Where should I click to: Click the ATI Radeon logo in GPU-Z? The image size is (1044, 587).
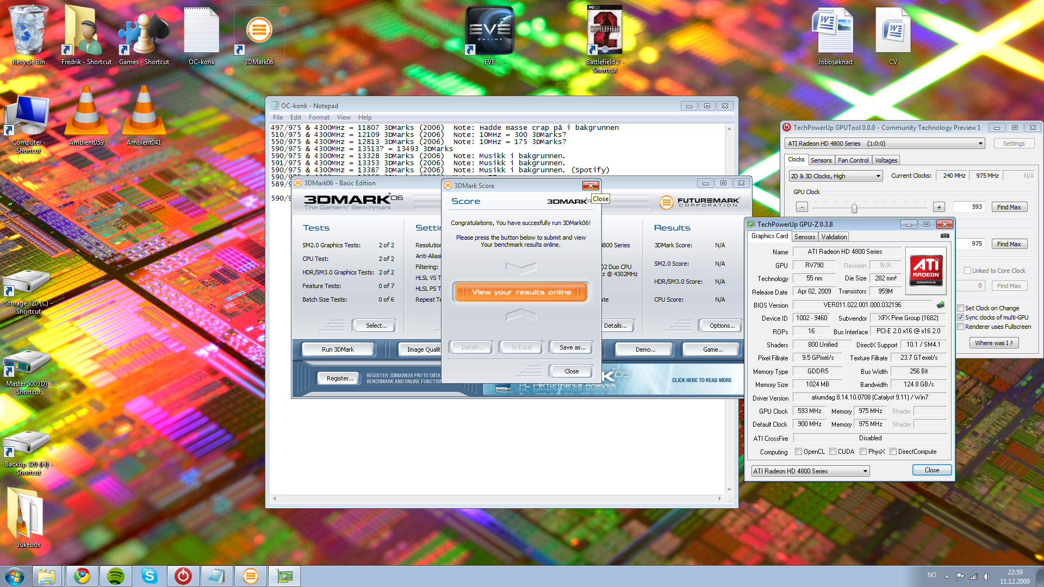point(926,271)
